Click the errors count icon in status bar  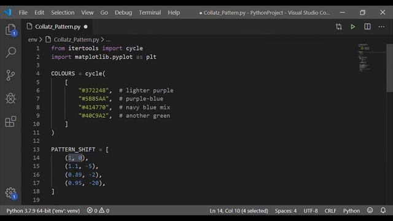pos(90,211)
